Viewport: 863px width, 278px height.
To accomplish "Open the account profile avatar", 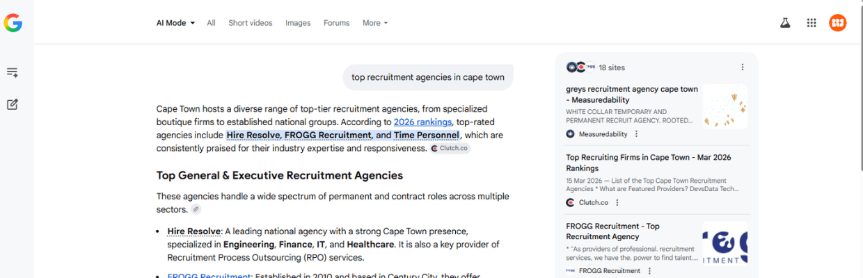I will point(837,23).
